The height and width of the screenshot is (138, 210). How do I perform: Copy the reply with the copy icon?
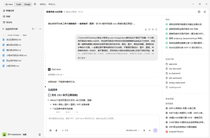pos(153,29)
